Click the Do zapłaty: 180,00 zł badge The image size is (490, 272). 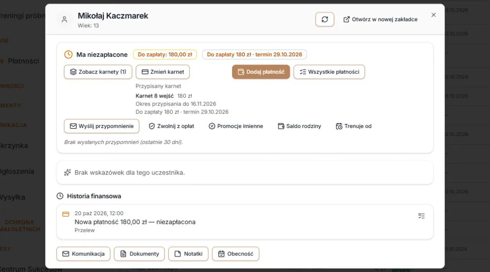[165, 55]
